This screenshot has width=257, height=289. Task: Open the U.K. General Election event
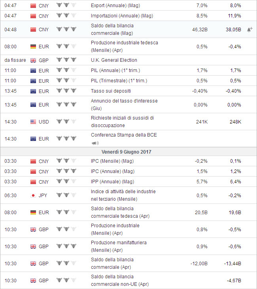pos(114,60)
